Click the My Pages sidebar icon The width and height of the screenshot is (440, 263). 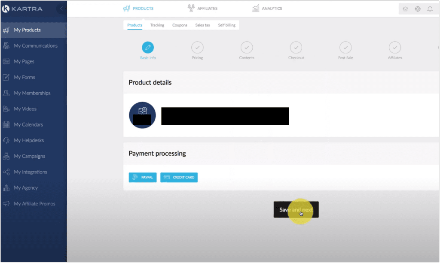[x=6, y=61]
